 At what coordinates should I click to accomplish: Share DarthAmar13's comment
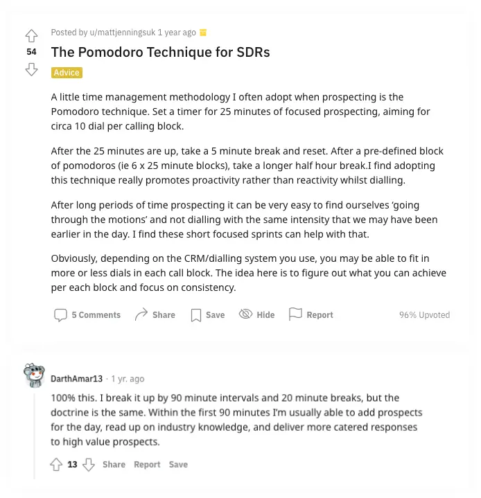pos(114,465)
